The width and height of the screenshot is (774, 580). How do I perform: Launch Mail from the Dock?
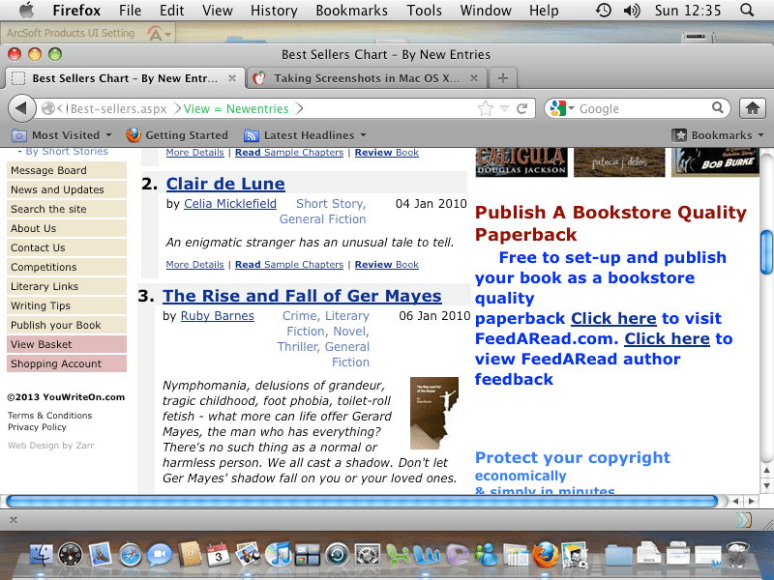pos(101,554)
